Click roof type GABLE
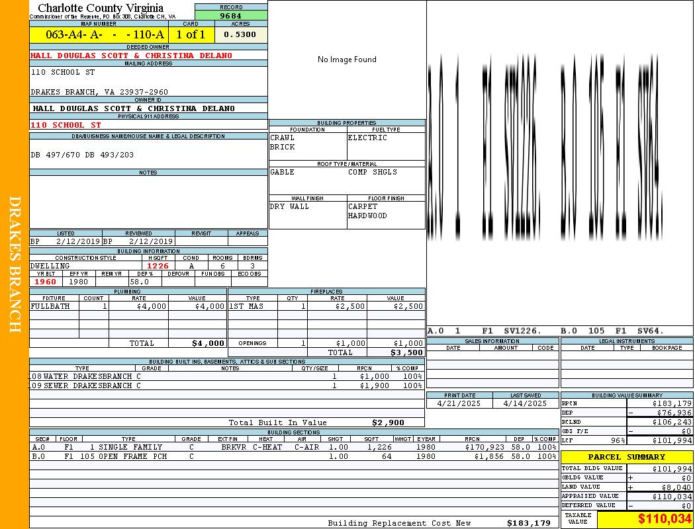 coord(283,172)
